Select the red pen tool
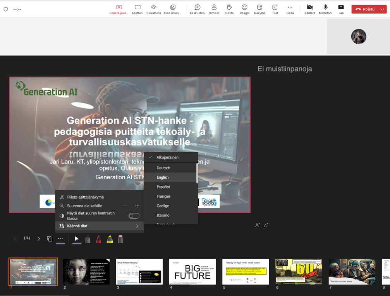 coord(98,239)
